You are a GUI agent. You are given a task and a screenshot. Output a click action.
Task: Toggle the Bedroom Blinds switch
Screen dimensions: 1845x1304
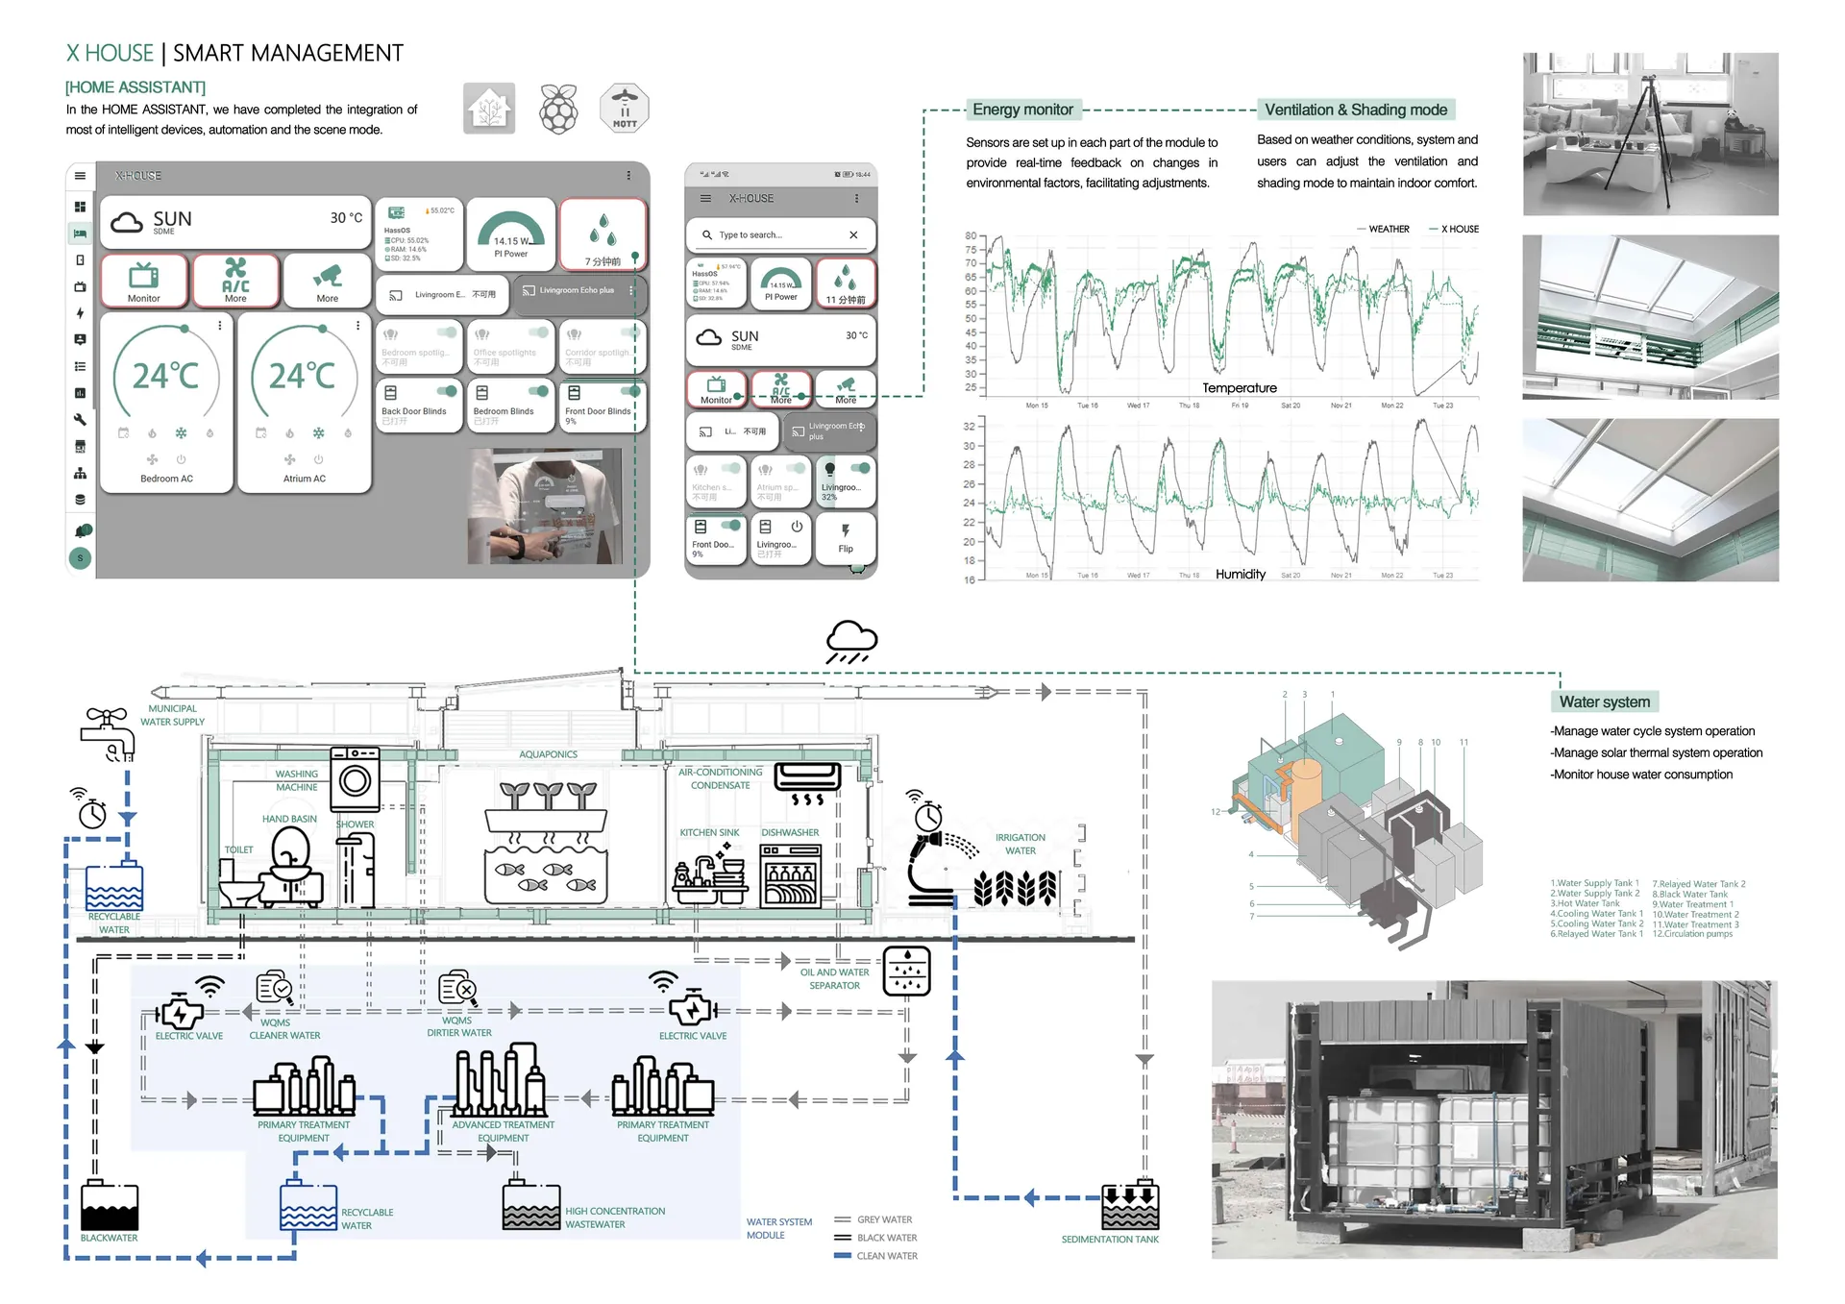(x=539, y=391)
